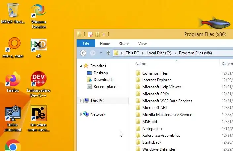233x151 pixels.
Task: Expand the chevron after This PC in address bar
Action: tap(143, 53)
